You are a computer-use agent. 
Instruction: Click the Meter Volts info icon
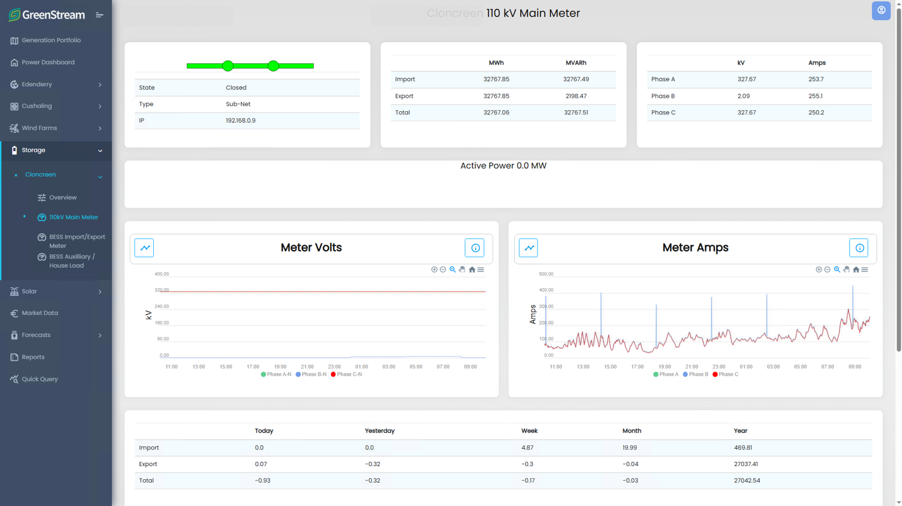475,248
